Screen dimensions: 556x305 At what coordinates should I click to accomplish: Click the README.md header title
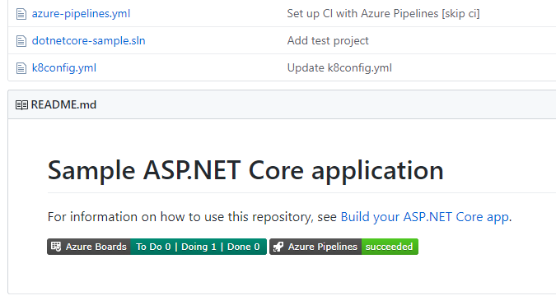(x=63, y=104)
